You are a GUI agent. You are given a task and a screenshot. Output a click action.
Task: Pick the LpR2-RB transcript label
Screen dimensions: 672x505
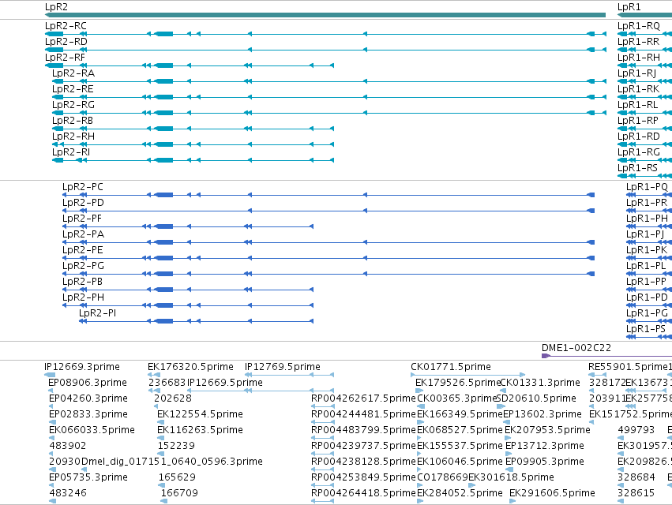point(73,121)
